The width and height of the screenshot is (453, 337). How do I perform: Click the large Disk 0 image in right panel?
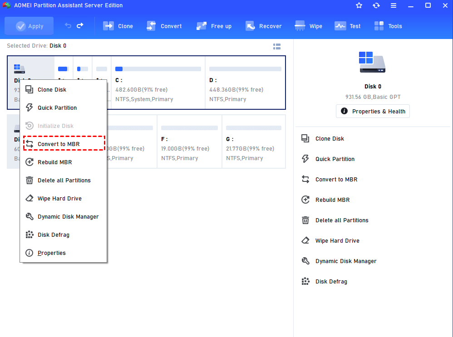click(372, 62)
